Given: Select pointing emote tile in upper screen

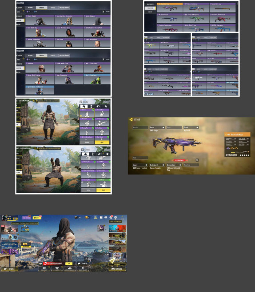Looking at the screenshot, I should coord(102,122).
